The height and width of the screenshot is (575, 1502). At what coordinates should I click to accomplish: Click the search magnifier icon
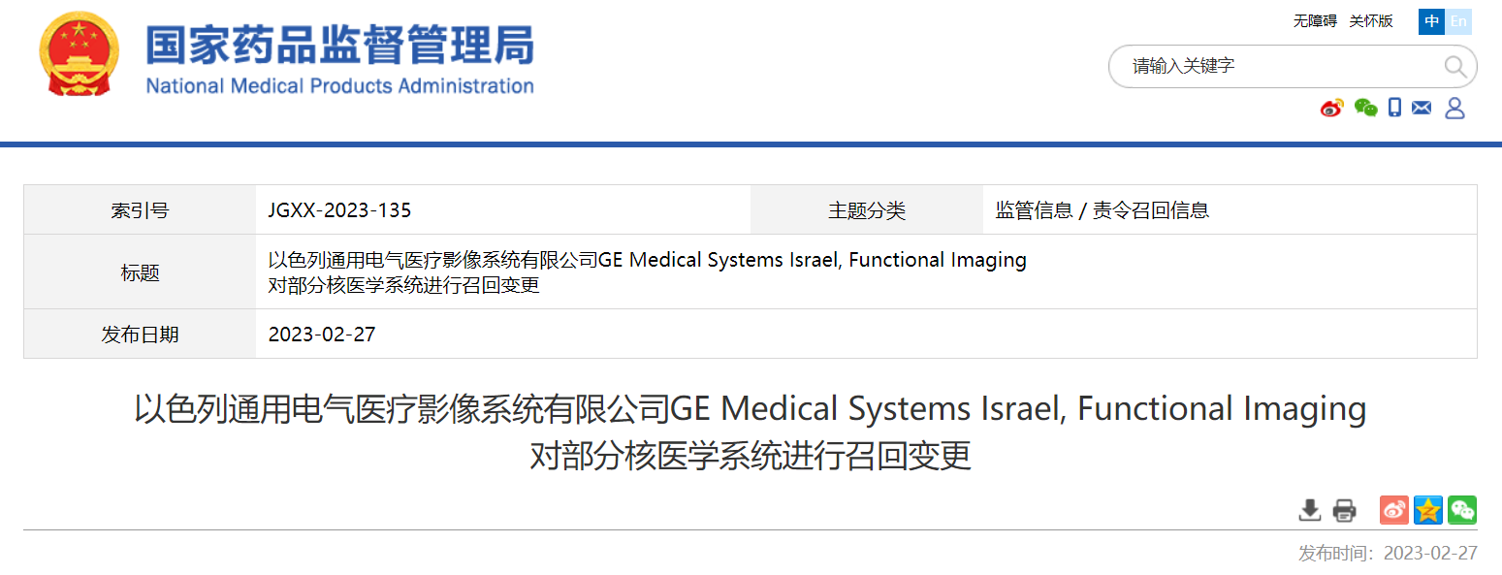click(1455, 66)
